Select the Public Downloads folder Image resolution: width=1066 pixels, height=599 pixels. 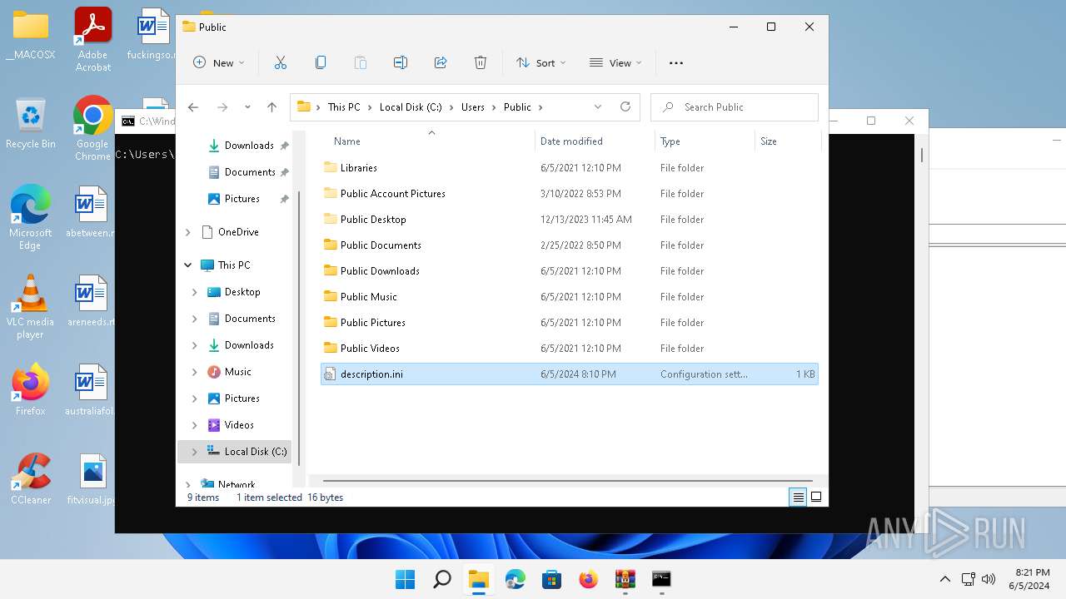570,271
